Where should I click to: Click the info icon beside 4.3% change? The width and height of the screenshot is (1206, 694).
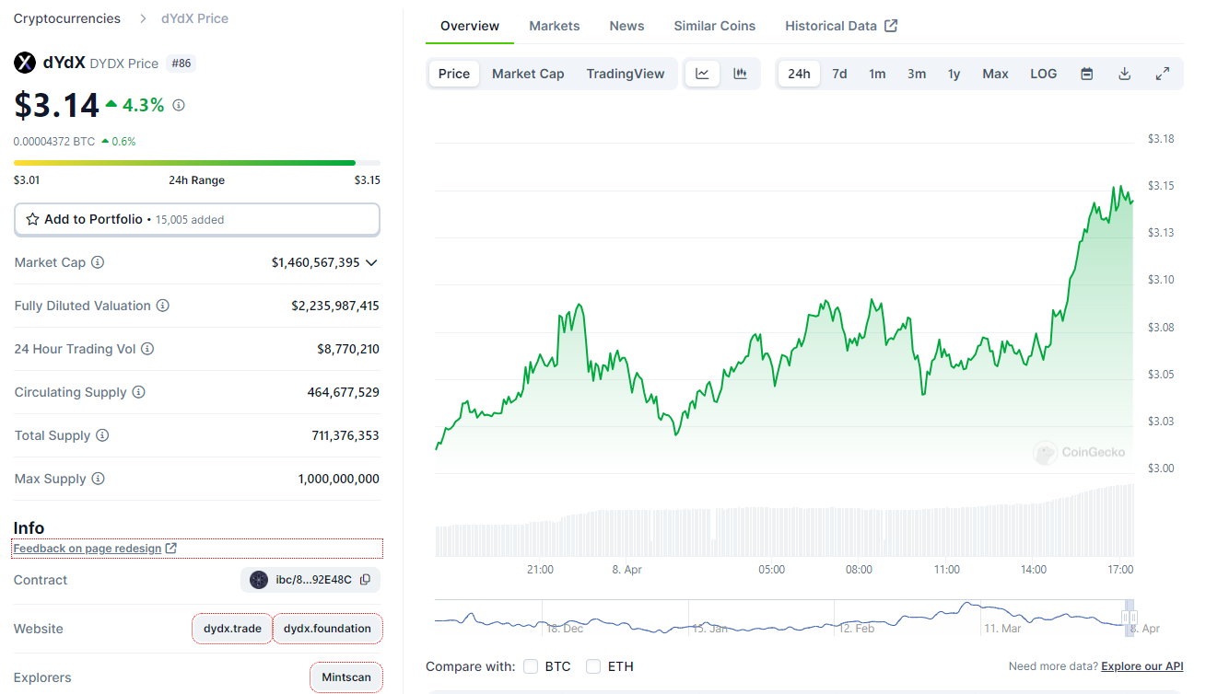(x=179, y=105)
